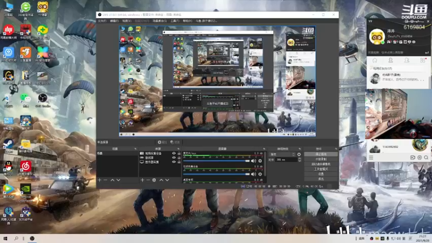Open the YY hamburger menu icon
432x243 pixels.
click(371, 158)
